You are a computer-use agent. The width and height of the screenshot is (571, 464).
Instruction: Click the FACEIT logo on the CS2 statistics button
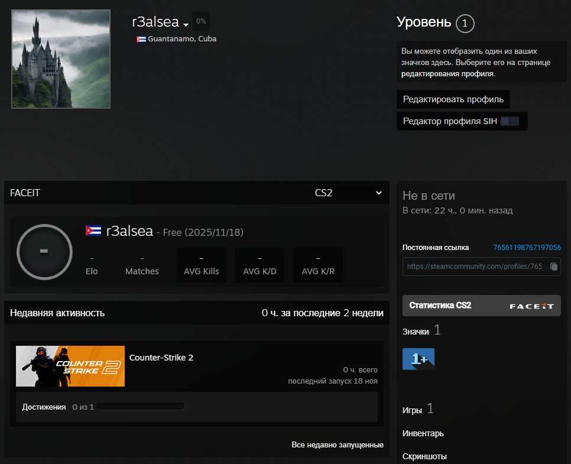tap(531, 306)
